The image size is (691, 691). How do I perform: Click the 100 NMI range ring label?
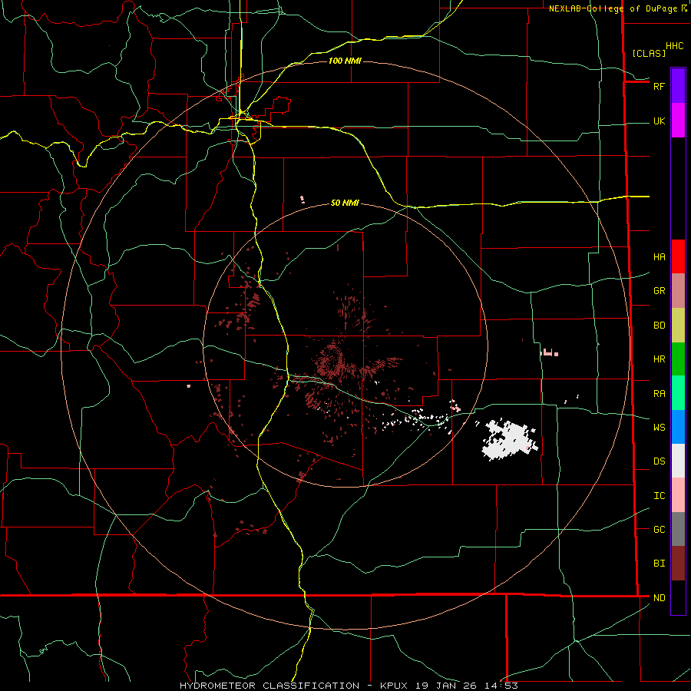point(345,61)
